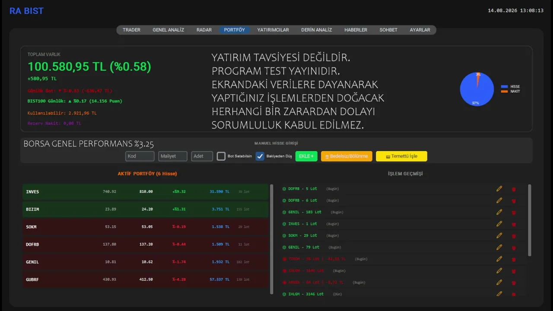The width and height of the screenshot is (553, 311).
Task: Toggle the Bot Satabilsin checkbox
Action: coord(221,156)
